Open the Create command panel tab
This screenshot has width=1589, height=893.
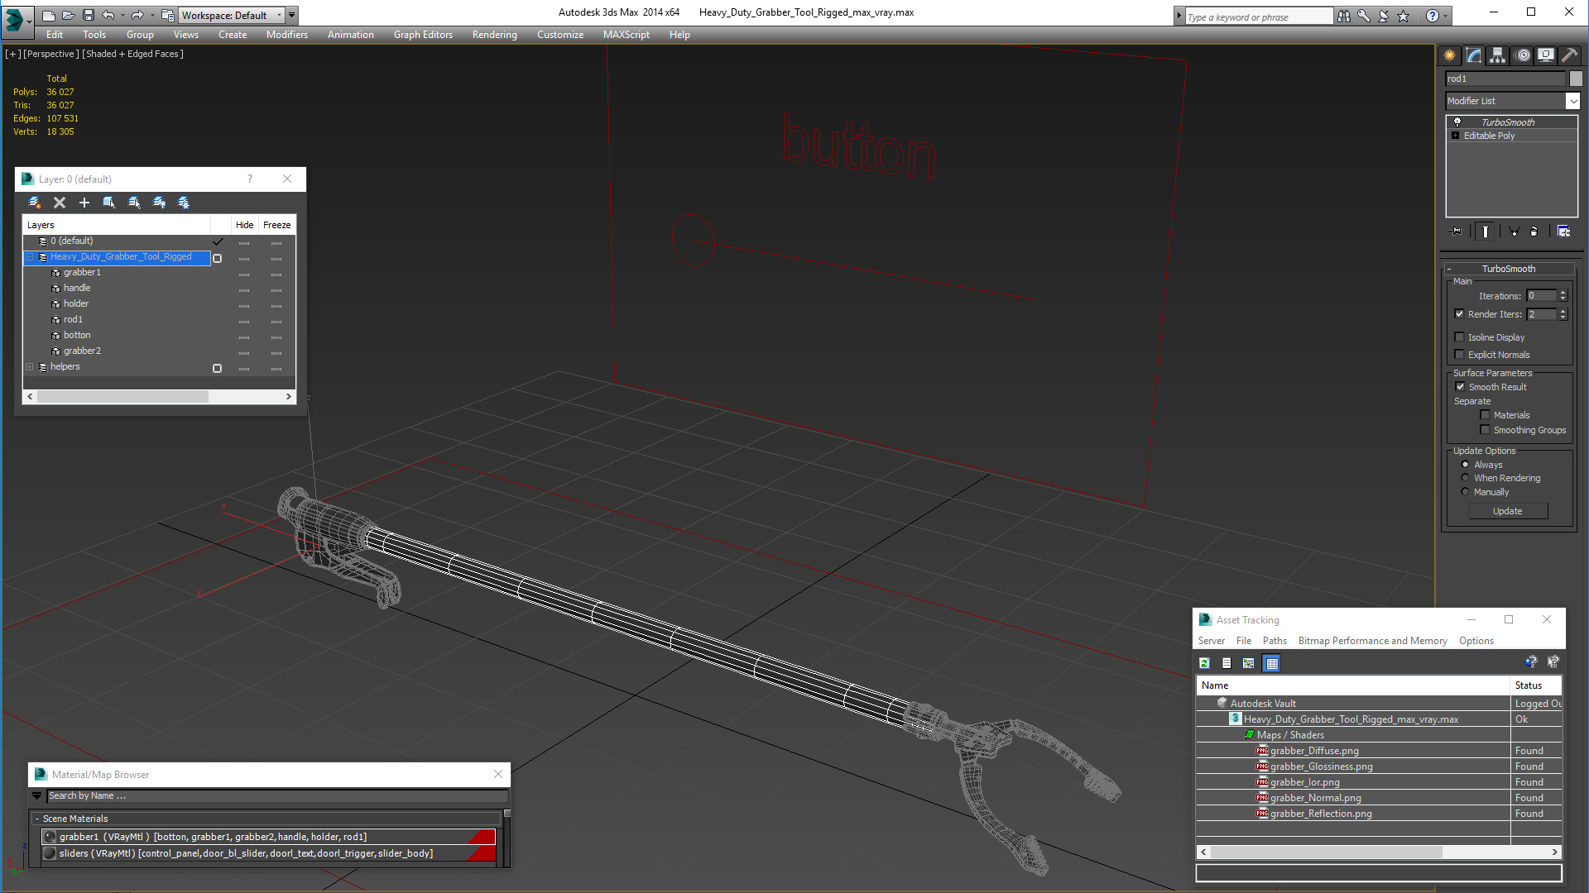1450,55
